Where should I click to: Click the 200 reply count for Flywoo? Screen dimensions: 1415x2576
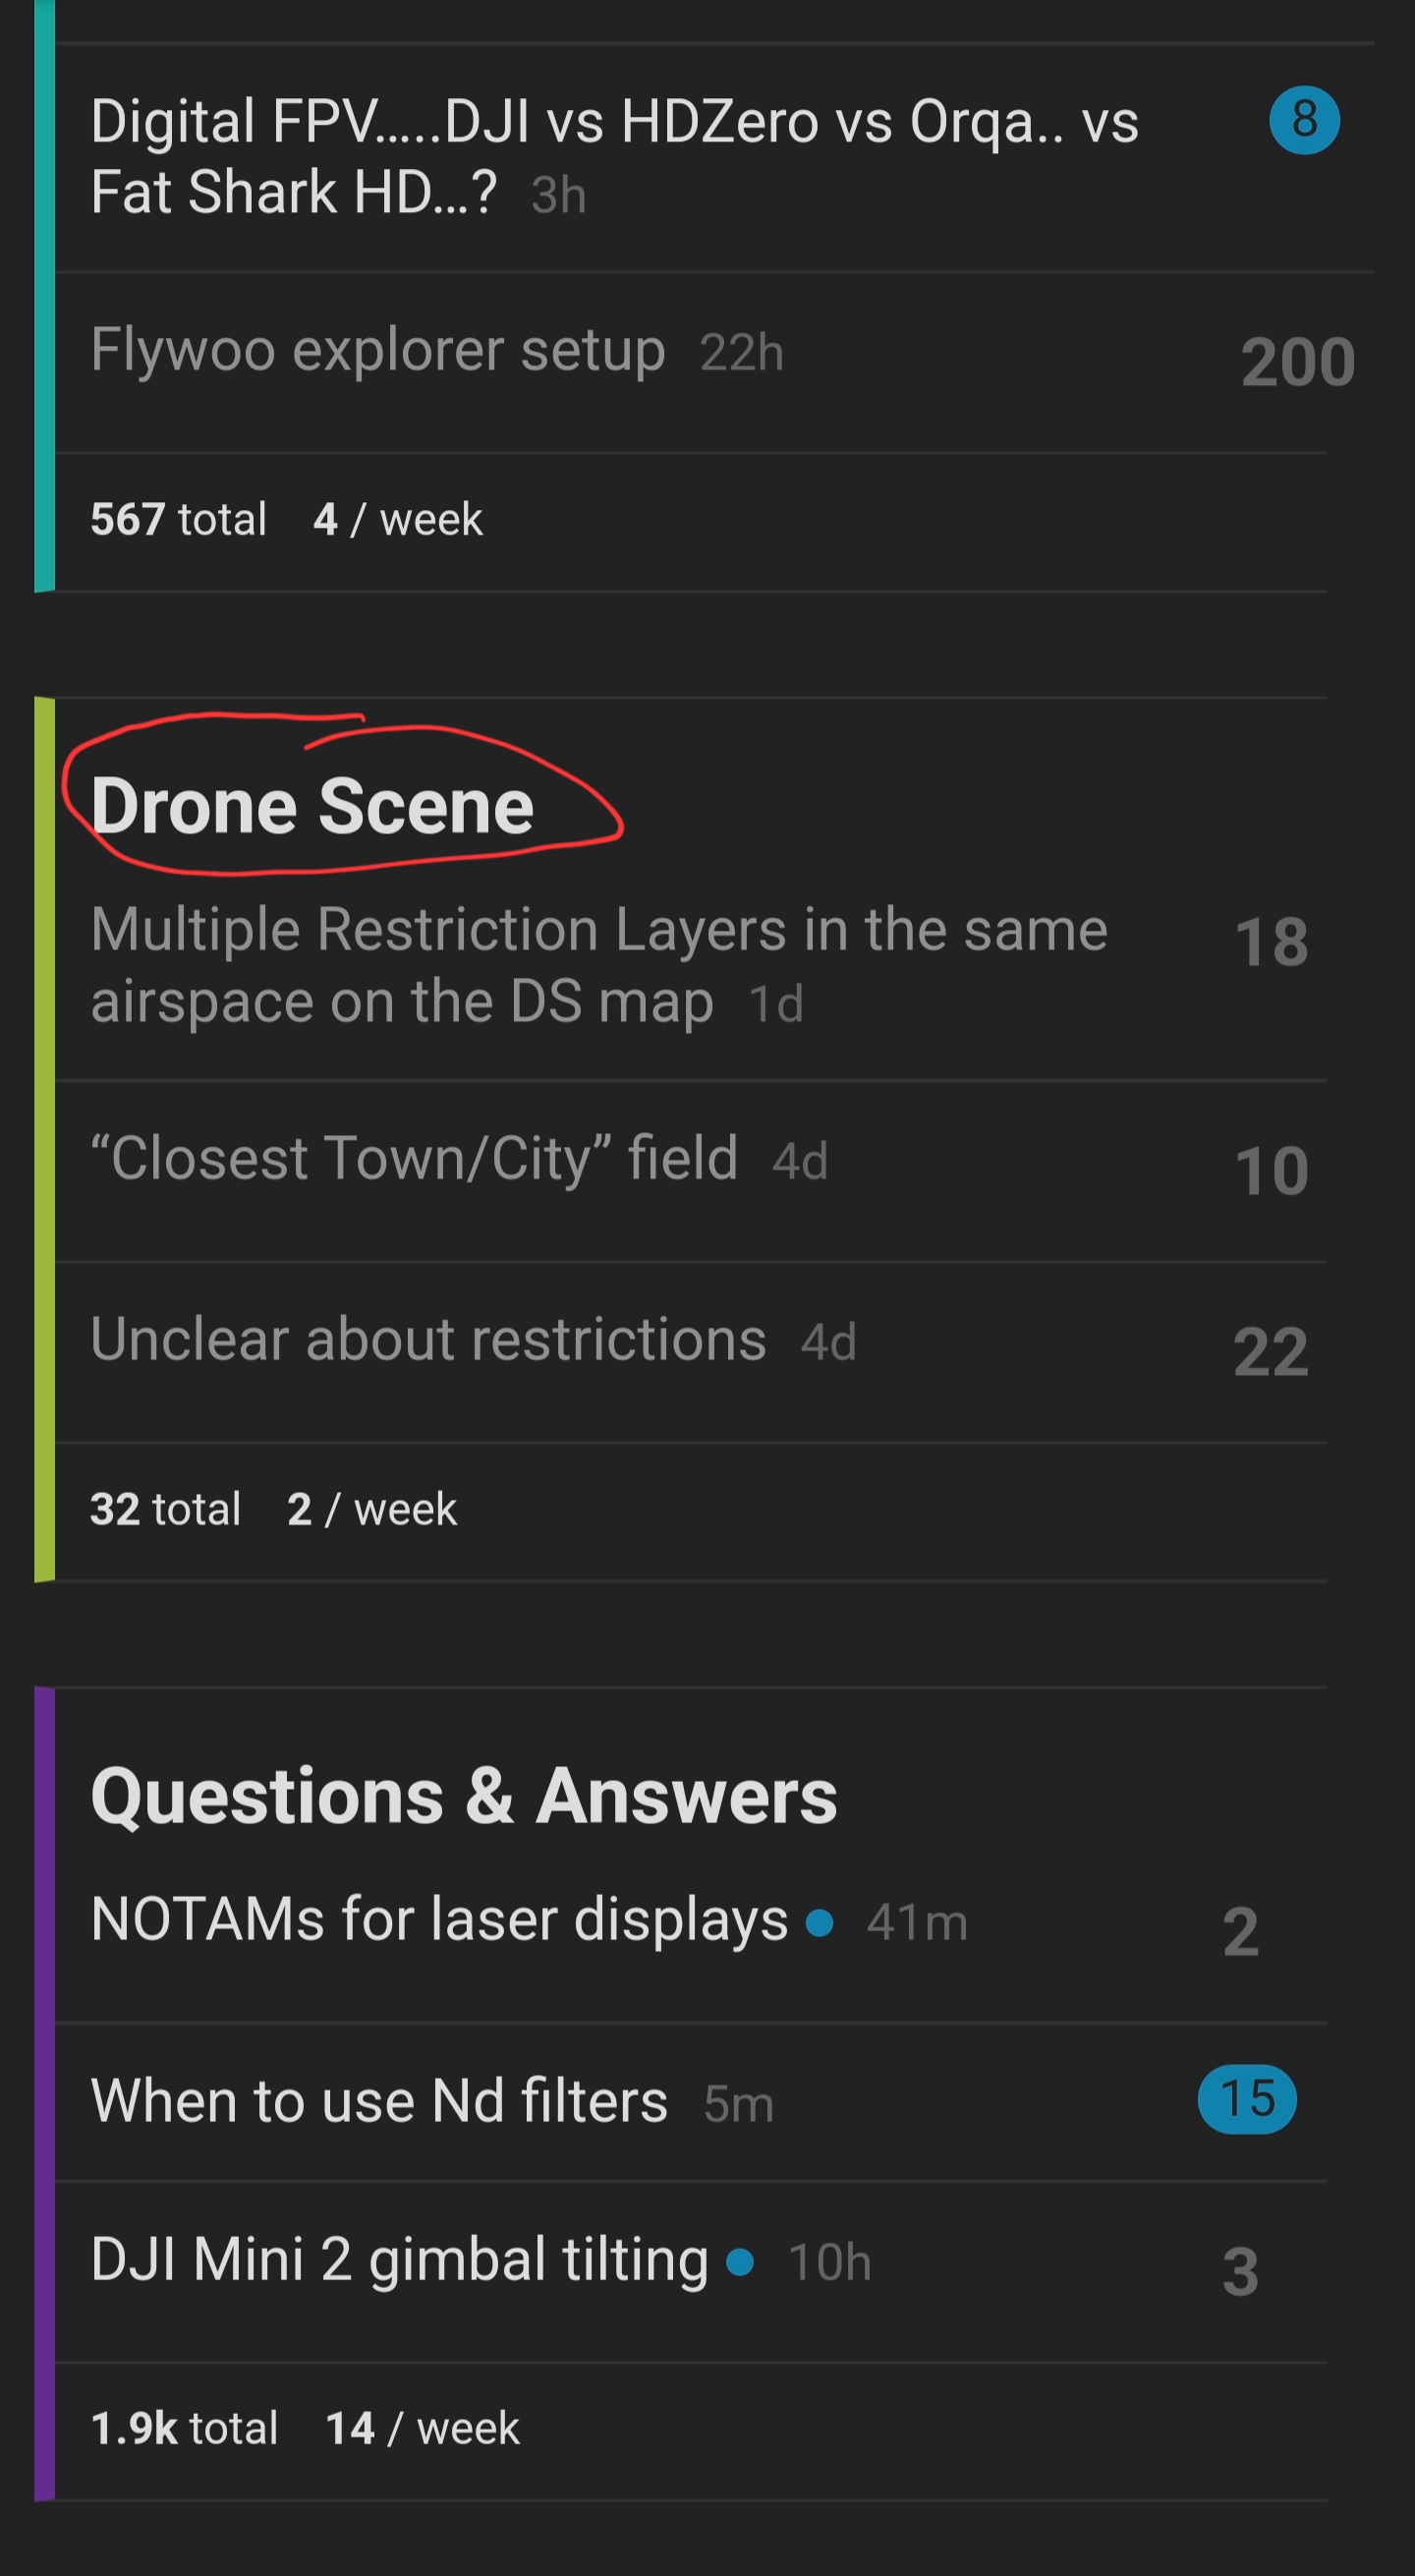tap(1297, 362)
